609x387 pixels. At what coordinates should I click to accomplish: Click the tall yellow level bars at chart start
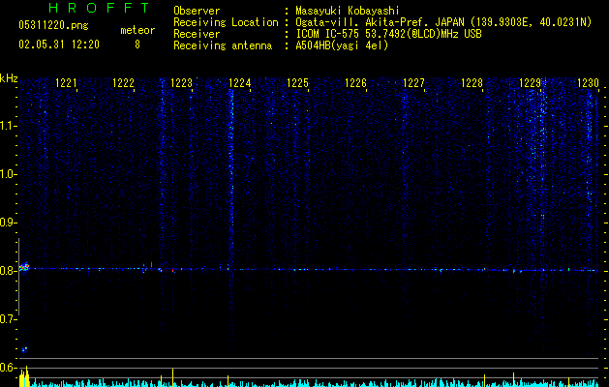(x=24, y=377)
